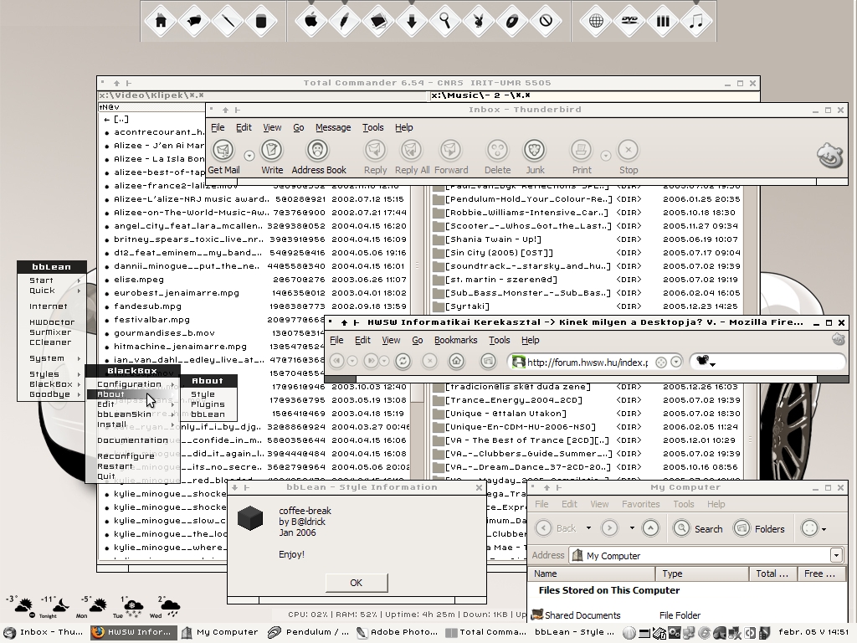Open the Thunderbird Address Book
The image size is (857, 643).
pyautogui.click(x=319, y=157)
